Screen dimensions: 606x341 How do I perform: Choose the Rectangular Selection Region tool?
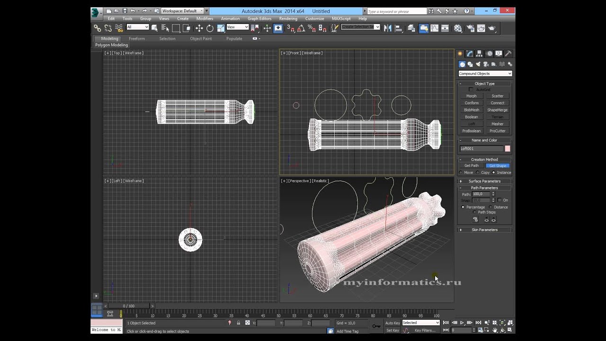[x=176, y=28]
